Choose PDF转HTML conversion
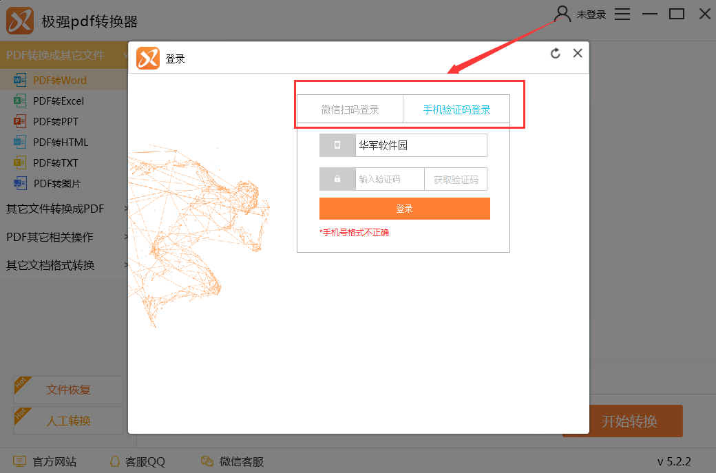The width and height of the screenshot is (716, 473). (60, 143)
